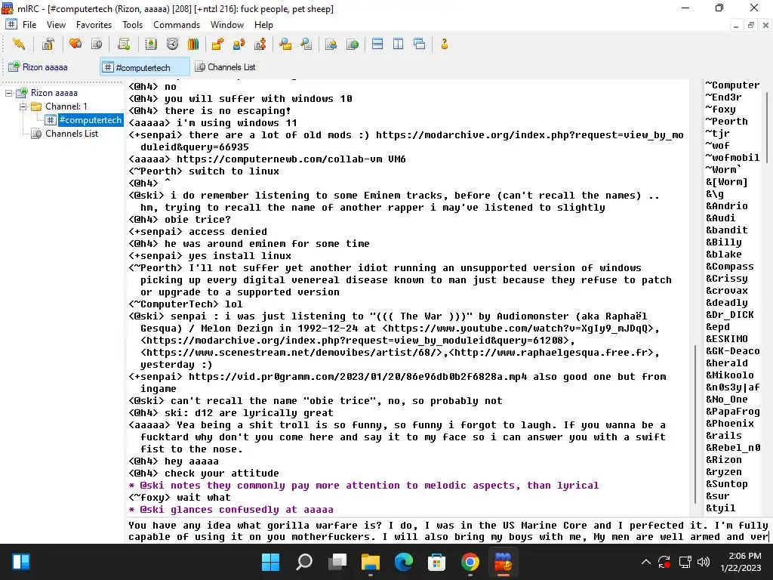Click the About mIRC icon
This screenshot has width=773, height=580.
(x=444, y=45)
